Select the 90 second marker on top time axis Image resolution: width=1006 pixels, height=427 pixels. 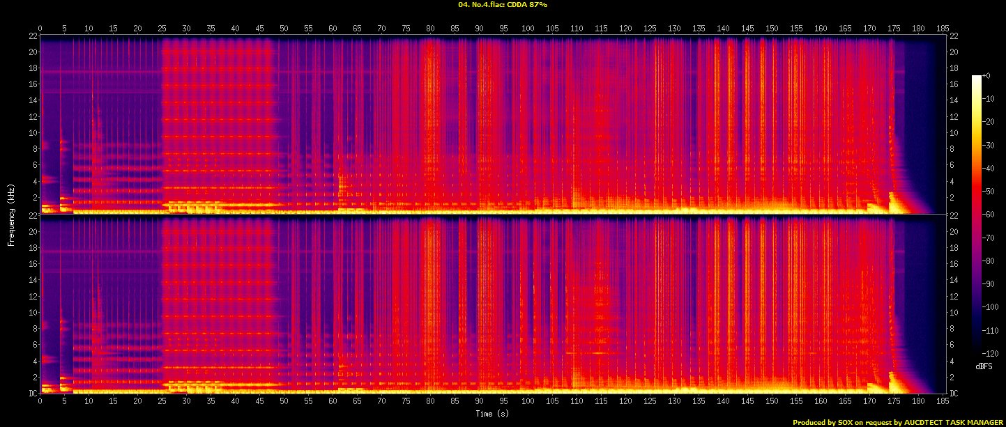tap(479, 29)
